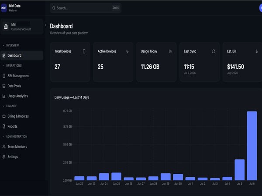
Task: Click the Est. Bill dollar icon
Action: 257,51
